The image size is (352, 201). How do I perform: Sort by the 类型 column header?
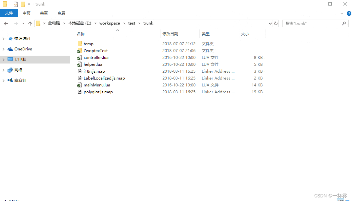click(x=205, y=34)
